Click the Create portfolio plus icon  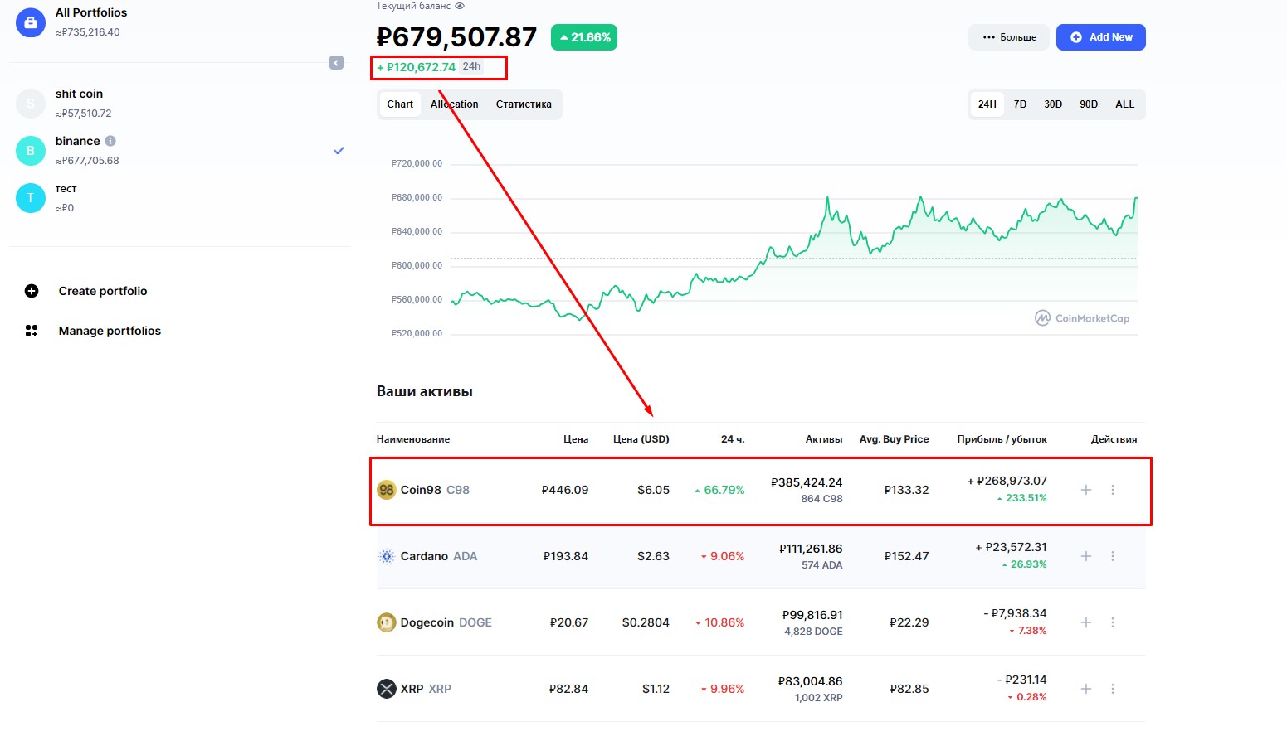tap(32, 291)
